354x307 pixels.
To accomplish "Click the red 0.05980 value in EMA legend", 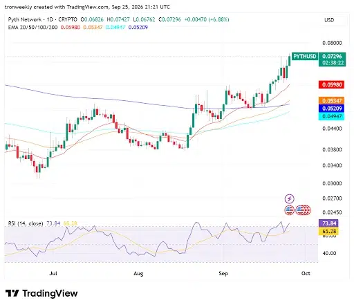I will [71, 27].
